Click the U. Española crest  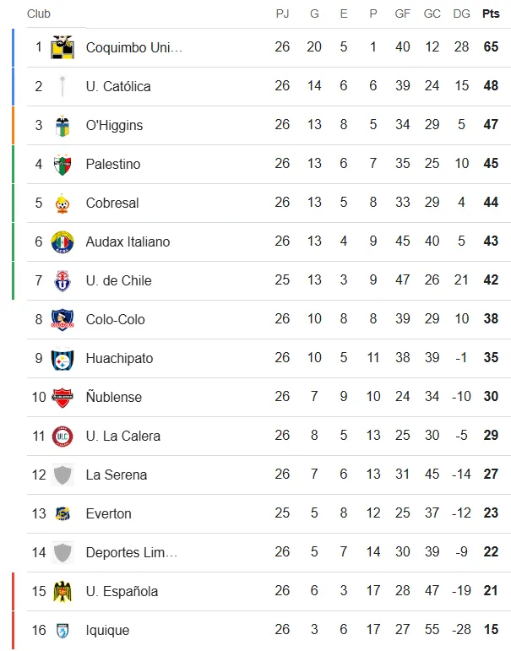pos(63,591)
